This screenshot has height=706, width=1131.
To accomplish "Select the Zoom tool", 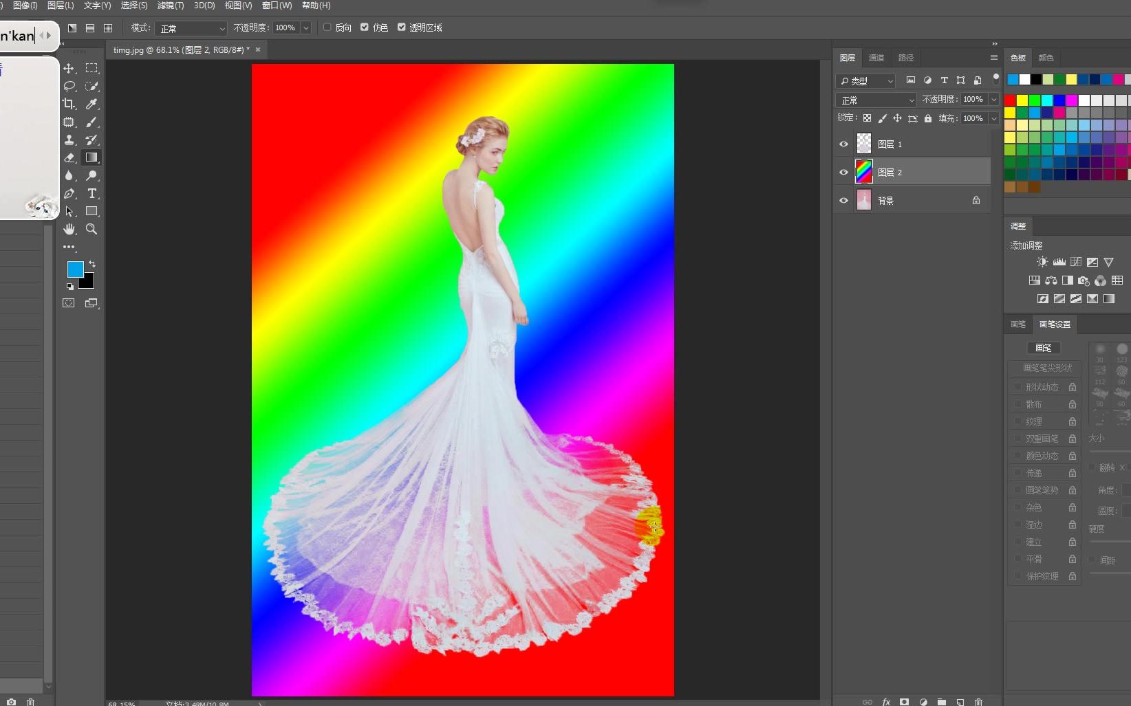I will coord(91,229).
